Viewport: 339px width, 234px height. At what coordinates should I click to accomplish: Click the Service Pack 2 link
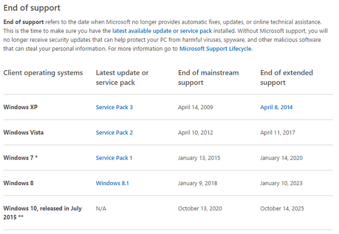(x=114, y=132)
